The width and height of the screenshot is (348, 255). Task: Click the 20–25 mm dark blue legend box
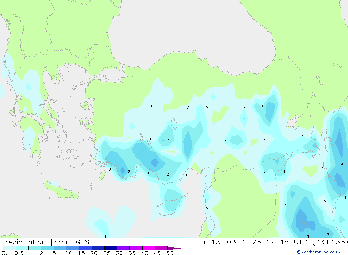pos(98,248)
